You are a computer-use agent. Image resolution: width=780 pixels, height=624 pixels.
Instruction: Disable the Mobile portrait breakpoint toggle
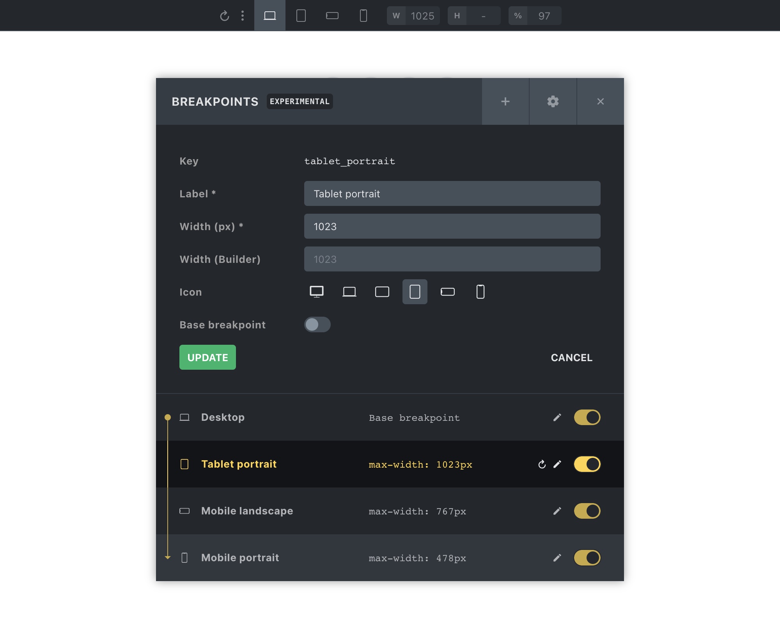tap(587, 558)
